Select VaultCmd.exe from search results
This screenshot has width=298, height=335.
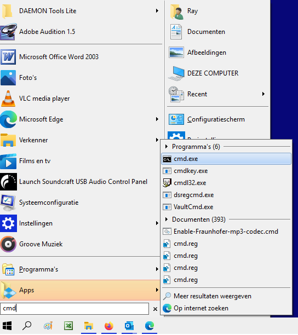pyautogui.click(x=226, y=207)
